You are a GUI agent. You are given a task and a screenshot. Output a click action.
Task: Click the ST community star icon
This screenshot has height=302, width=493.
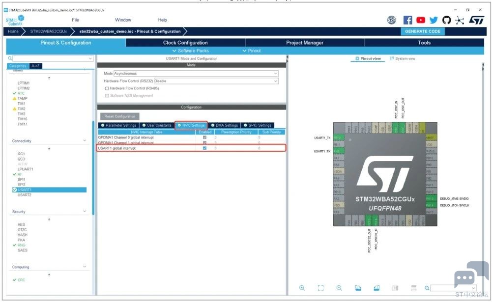click(460, 21)
